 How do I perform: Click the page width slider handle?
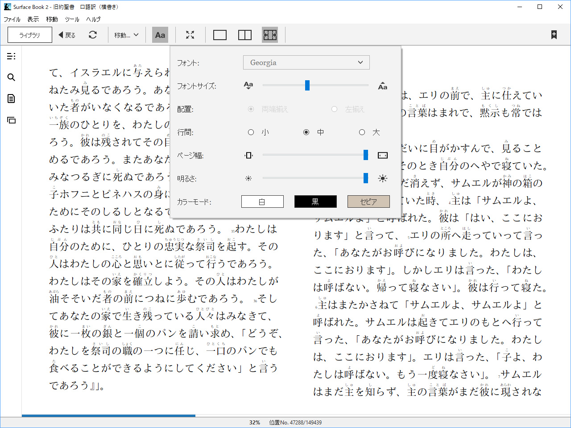point(366,155)
